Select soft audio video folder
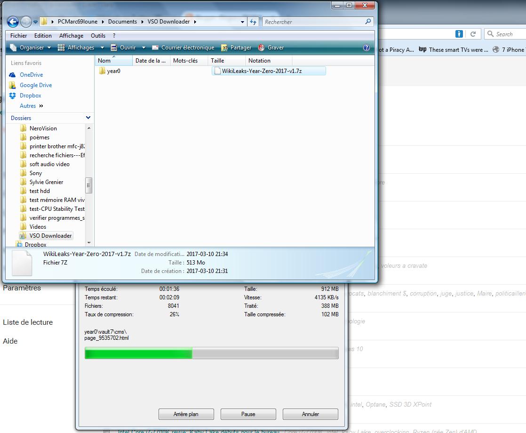 pos(49,164)
